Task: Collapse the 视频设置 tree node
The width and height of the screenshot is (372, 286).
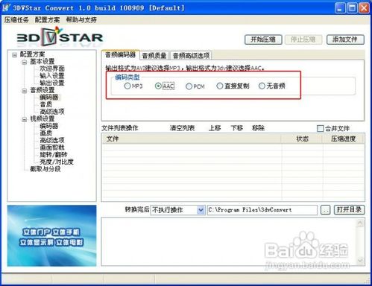Action: pyautogui.click(x=25, y=119)
